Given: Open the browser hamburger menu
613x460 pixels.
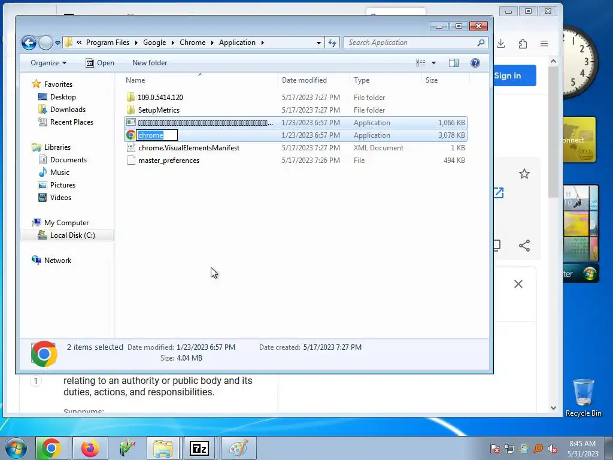Looking at the screenshot, I should click(544, 43).
